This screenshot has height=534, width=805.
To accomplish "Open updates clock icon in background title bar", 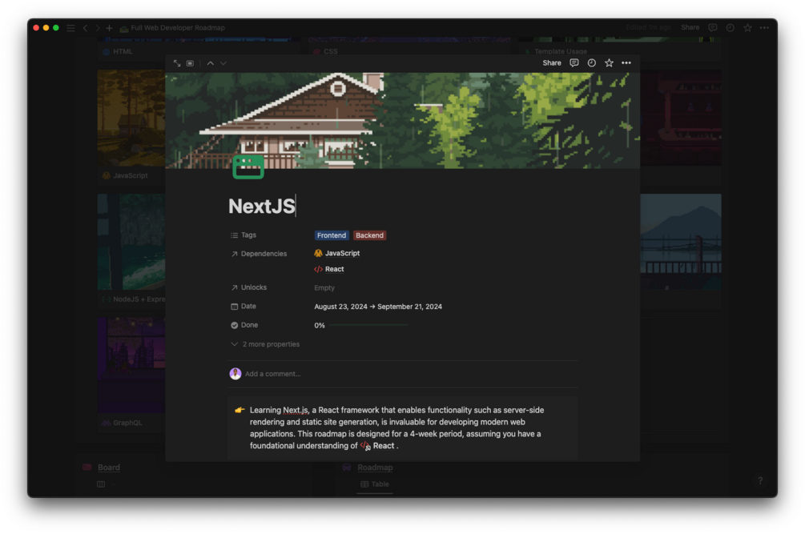I will 730,28.
